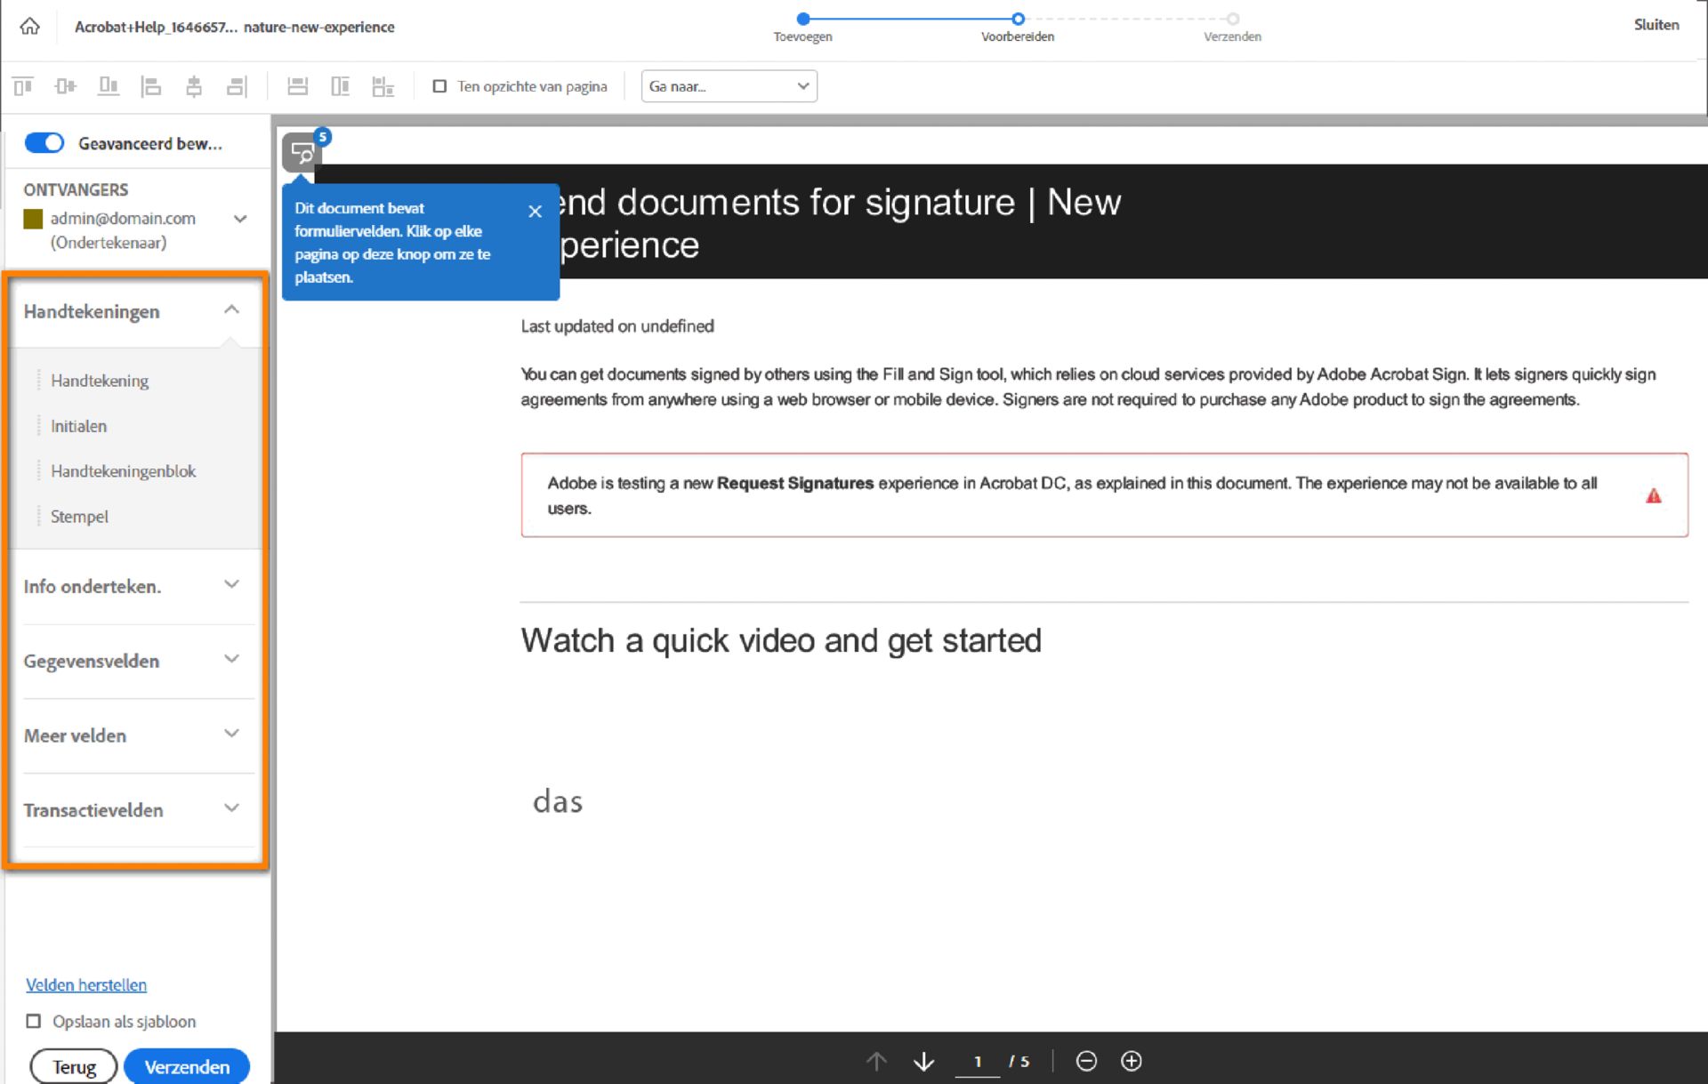The height and width of the screenshot is (1084, 1708).
Task: Click the zoom in plus icon
Action: (1131, 1061)
